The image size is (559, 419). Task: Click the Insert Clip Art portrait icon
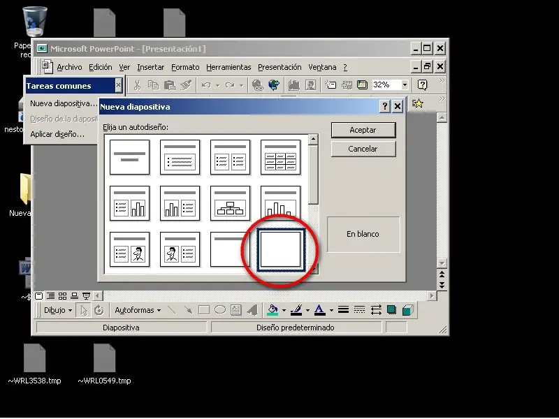coord(310,84)
